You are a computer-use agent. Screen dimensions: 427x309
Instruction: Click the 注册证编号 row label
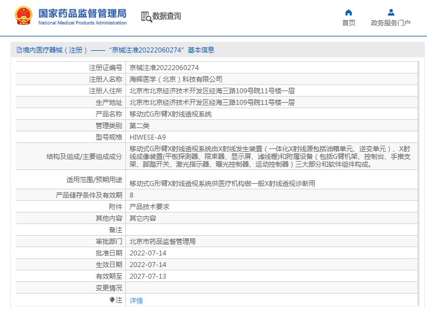coord(106,67)
